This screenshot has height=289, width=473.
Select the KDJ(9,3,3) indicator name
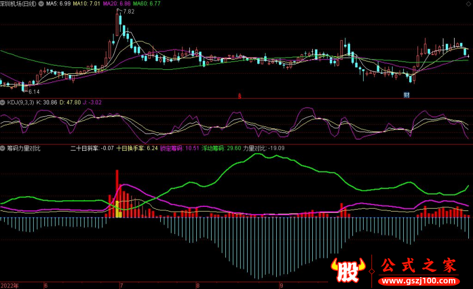(x=21, y=103)
